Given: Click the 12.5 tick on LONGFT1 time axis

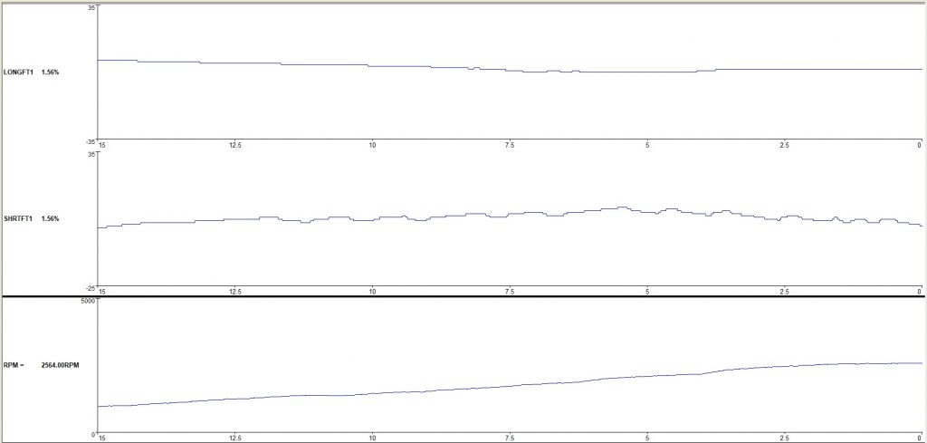Looking at the screenshot, I should tap(234, 145).
